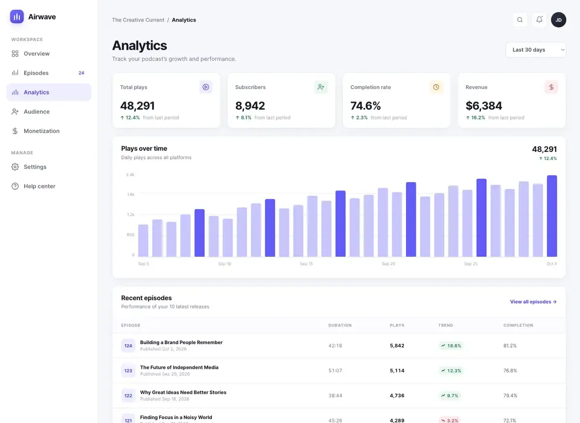
Task: Click the 18.6% trend badge
Action: coord(451,346)
